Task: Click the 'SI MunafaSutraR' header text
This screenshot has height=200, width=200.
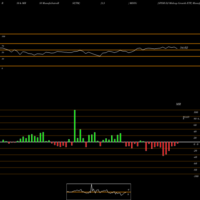Action: (49, 3)
